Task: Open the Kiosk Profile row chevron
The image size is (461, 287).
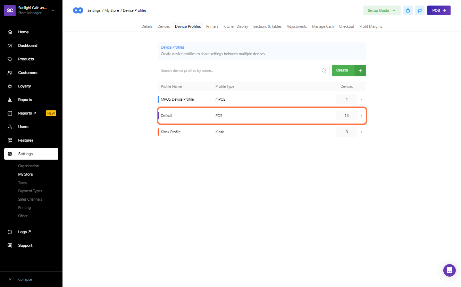Action: [x=361, y=132]
